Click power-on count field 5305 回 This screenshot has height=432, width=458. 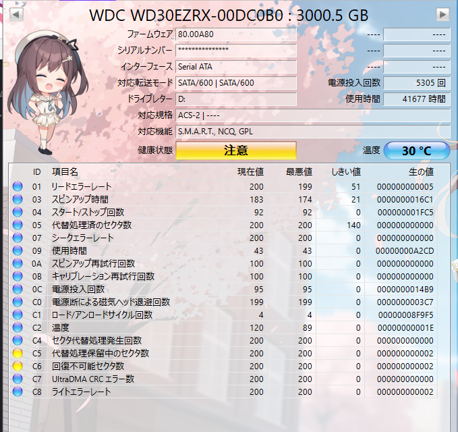[417, 83]
